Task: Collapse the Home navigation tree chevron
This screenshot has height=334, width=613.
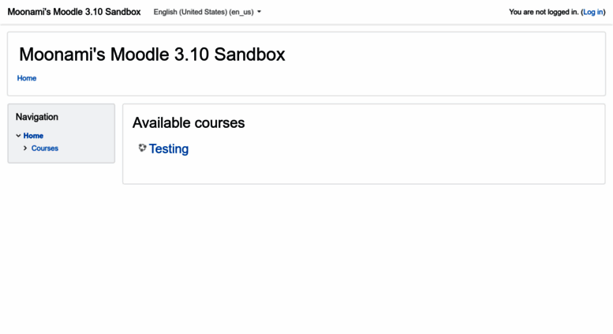Action: point(18,136)
